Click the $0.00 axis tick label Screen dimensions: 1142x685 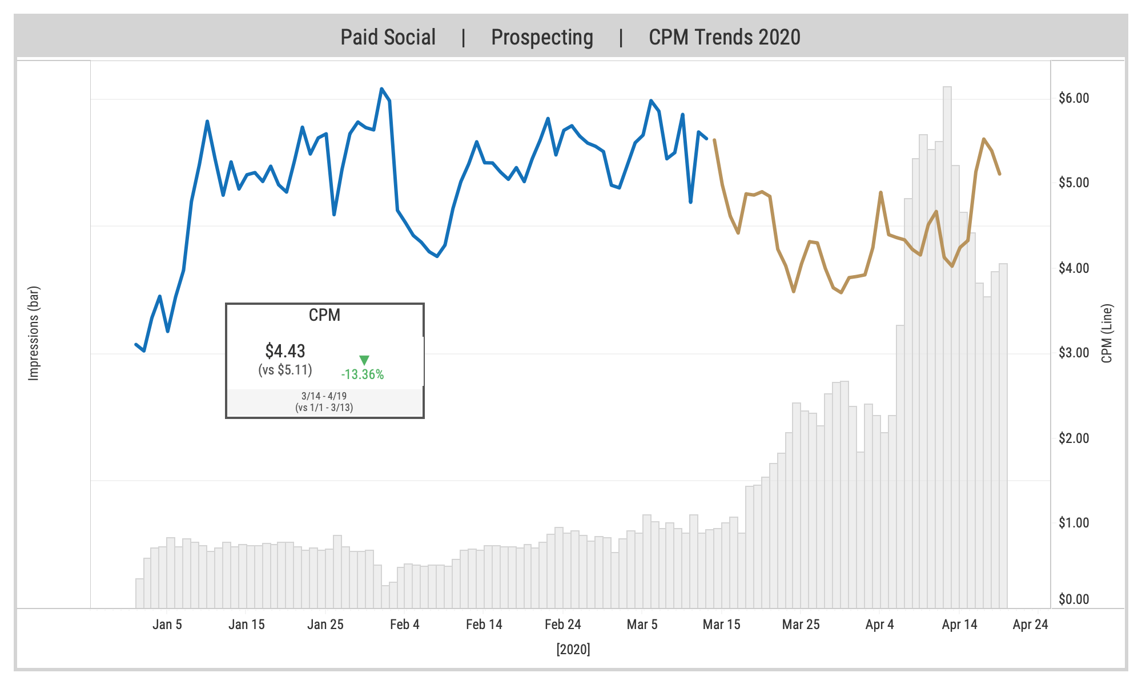click(1073, 599)
